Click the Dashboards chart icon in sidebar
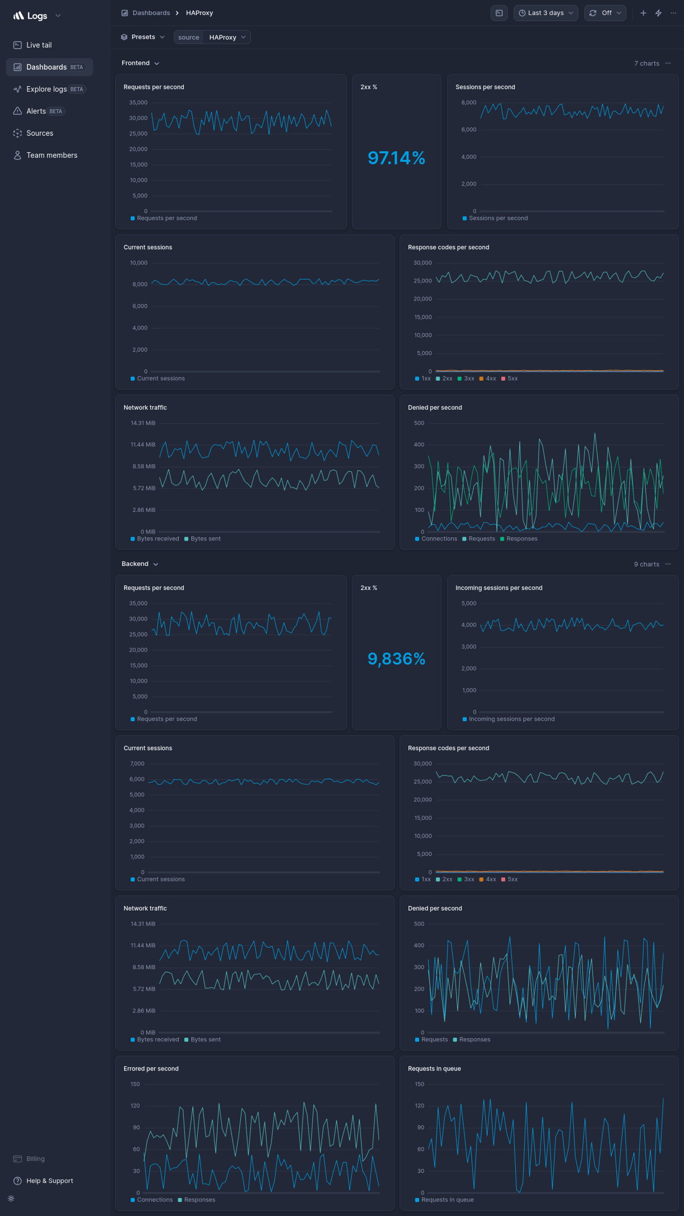Viewport: 684px width, 1216px height. (17, 67)
